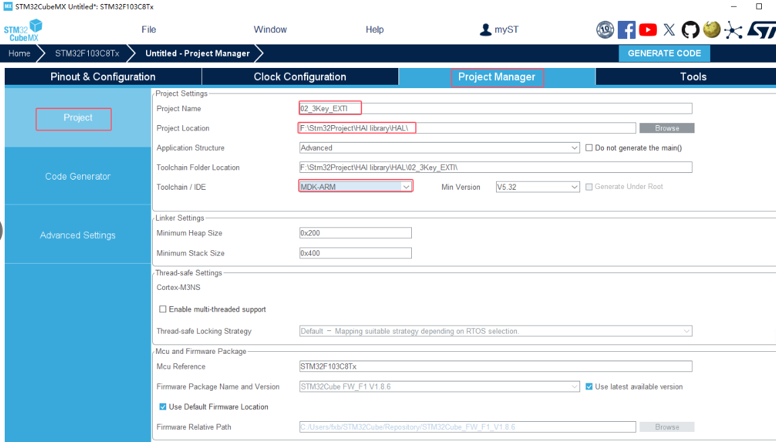Select the Project side section
776x442 pixels.
click(x=77, y=118)
